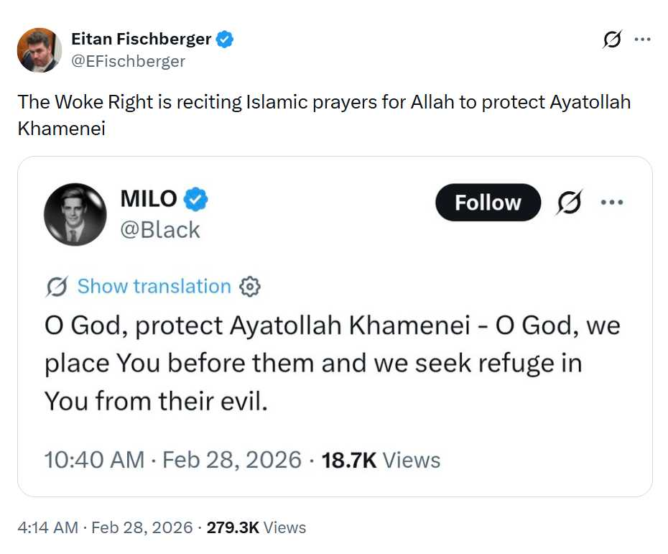Image resolution: width=668 pixels, height=554 pixels.
Task: Click the 279.3K Views count
Action: tap(256, 527)
